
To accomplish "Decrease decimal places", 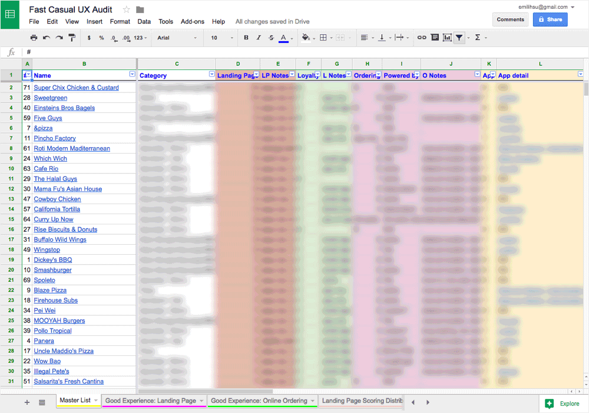I will click(x=114, y=38).
